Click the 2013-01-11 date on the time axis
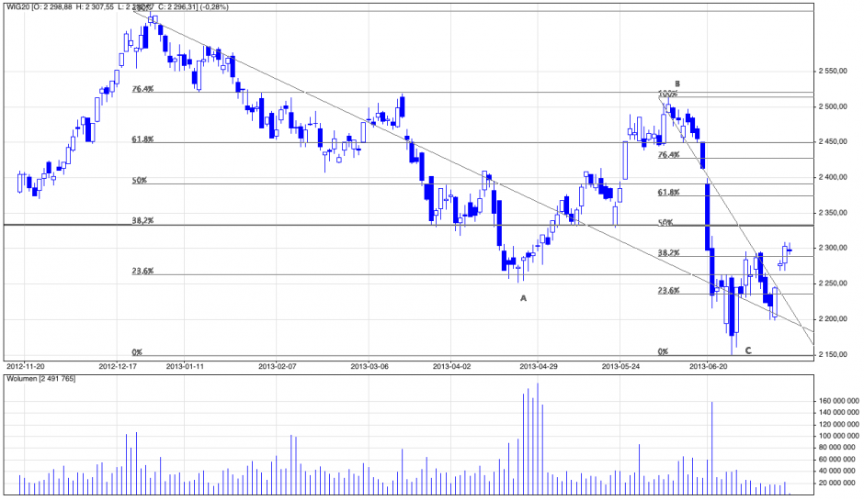Screen dimensions: 864x500 pyautogui.click(x=185, y=365)
